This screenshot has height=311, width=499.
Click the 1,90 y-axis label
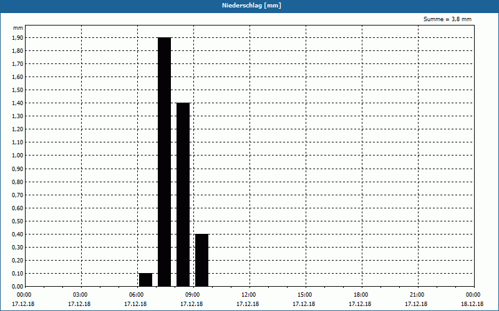[x=18, y=38]
